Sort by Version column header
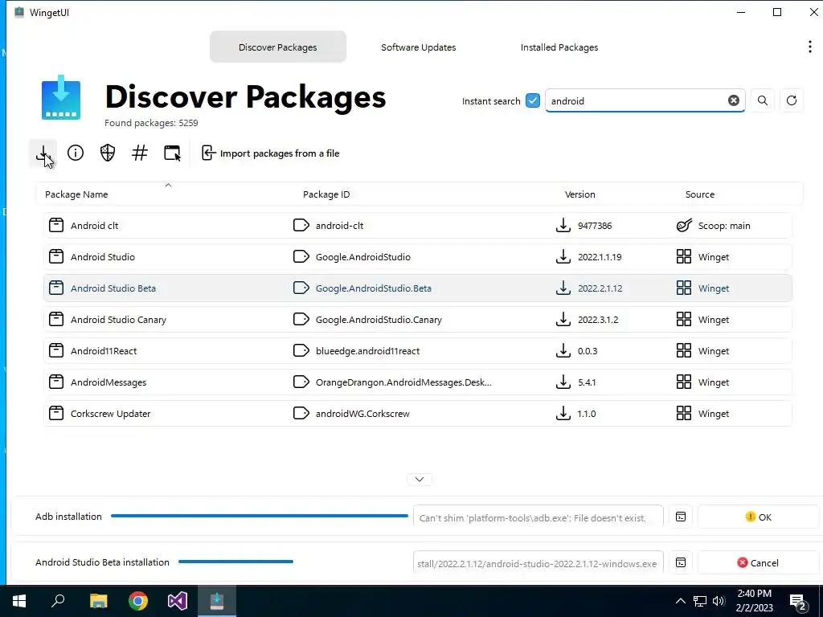The width and height of the screenshot is (823, 617). (580, 194)
